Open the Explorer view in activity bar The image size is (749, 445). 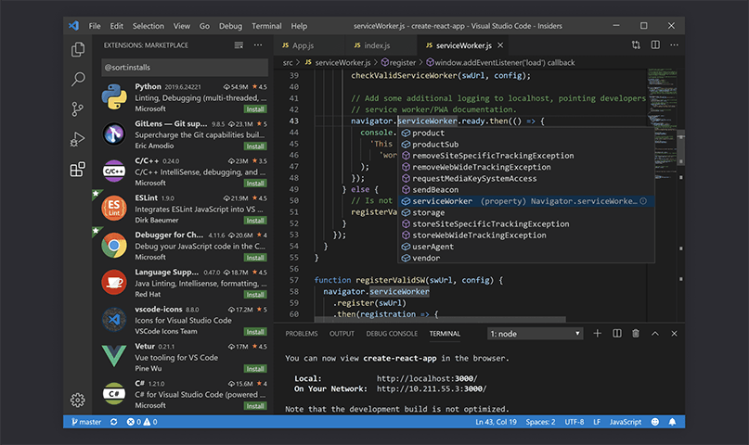coord(78,49)
